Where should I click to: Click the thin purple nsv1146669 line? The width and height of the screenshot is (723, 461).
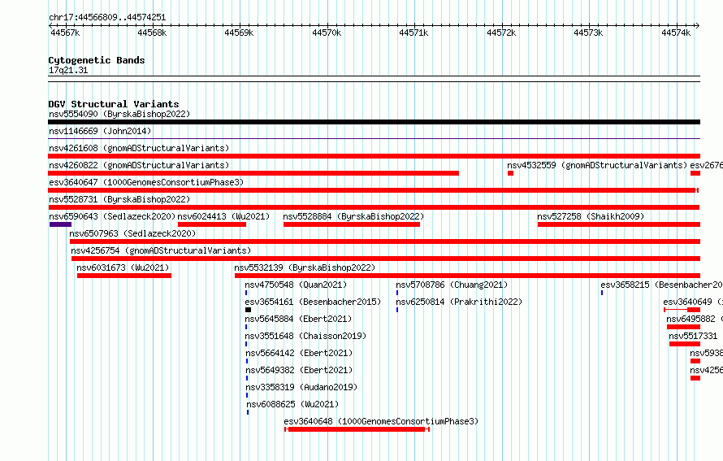pos(374,138)
